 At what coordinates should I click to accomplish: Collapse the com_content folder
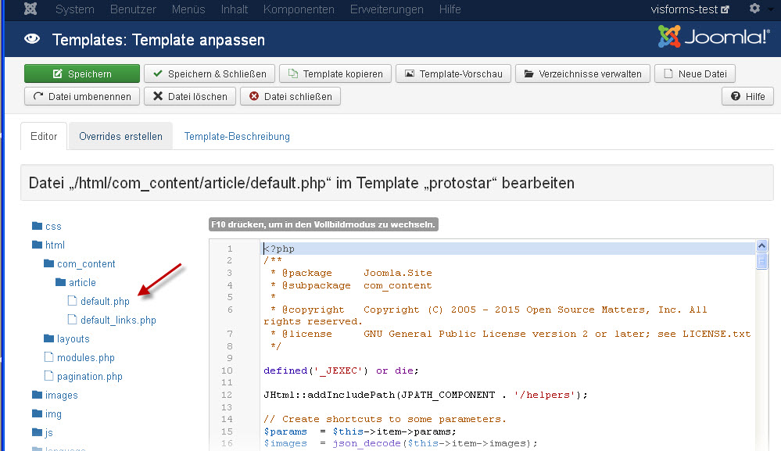tap(86, 264)
